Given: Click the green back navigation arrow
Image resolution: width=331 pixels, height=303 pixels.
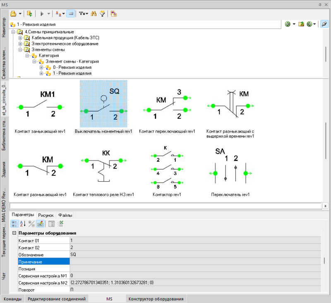Looking at the screenshot, I should click(288, 24).
